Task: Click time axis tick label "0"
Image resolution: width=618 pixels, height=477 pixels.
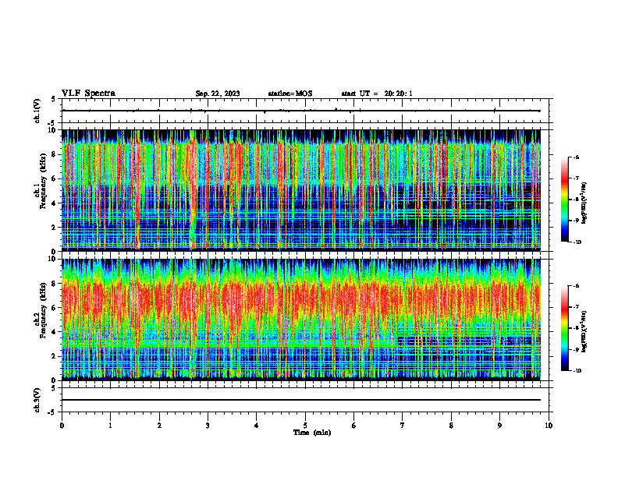Action: tap(62, 426)
